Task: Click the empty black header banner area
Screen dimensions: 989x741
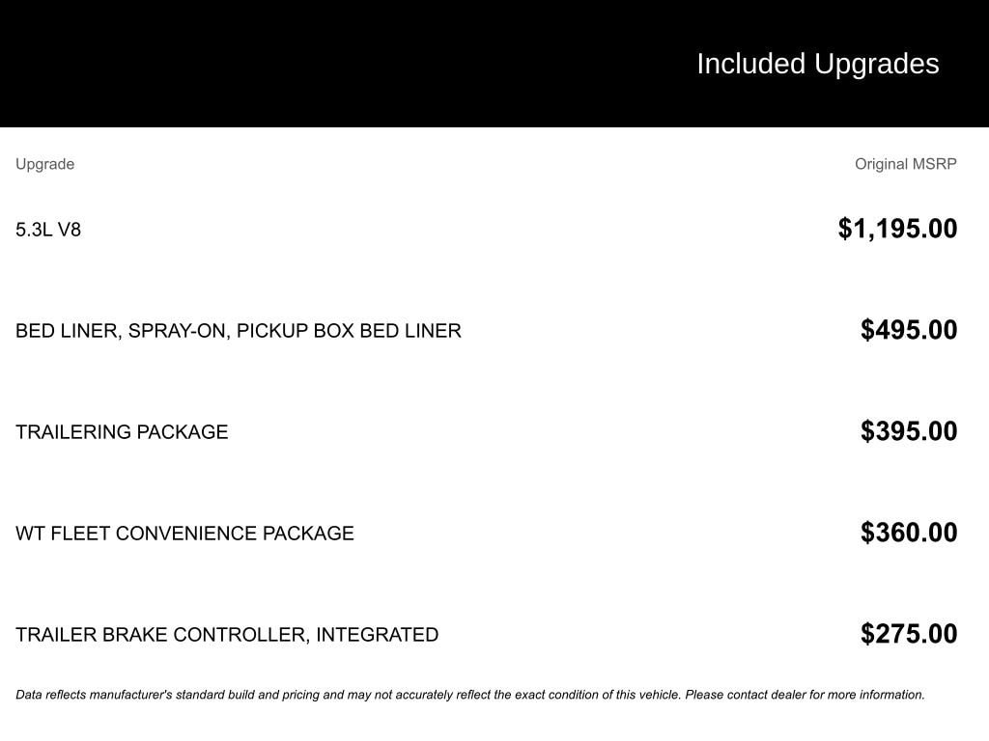Action: coord(290,64)
